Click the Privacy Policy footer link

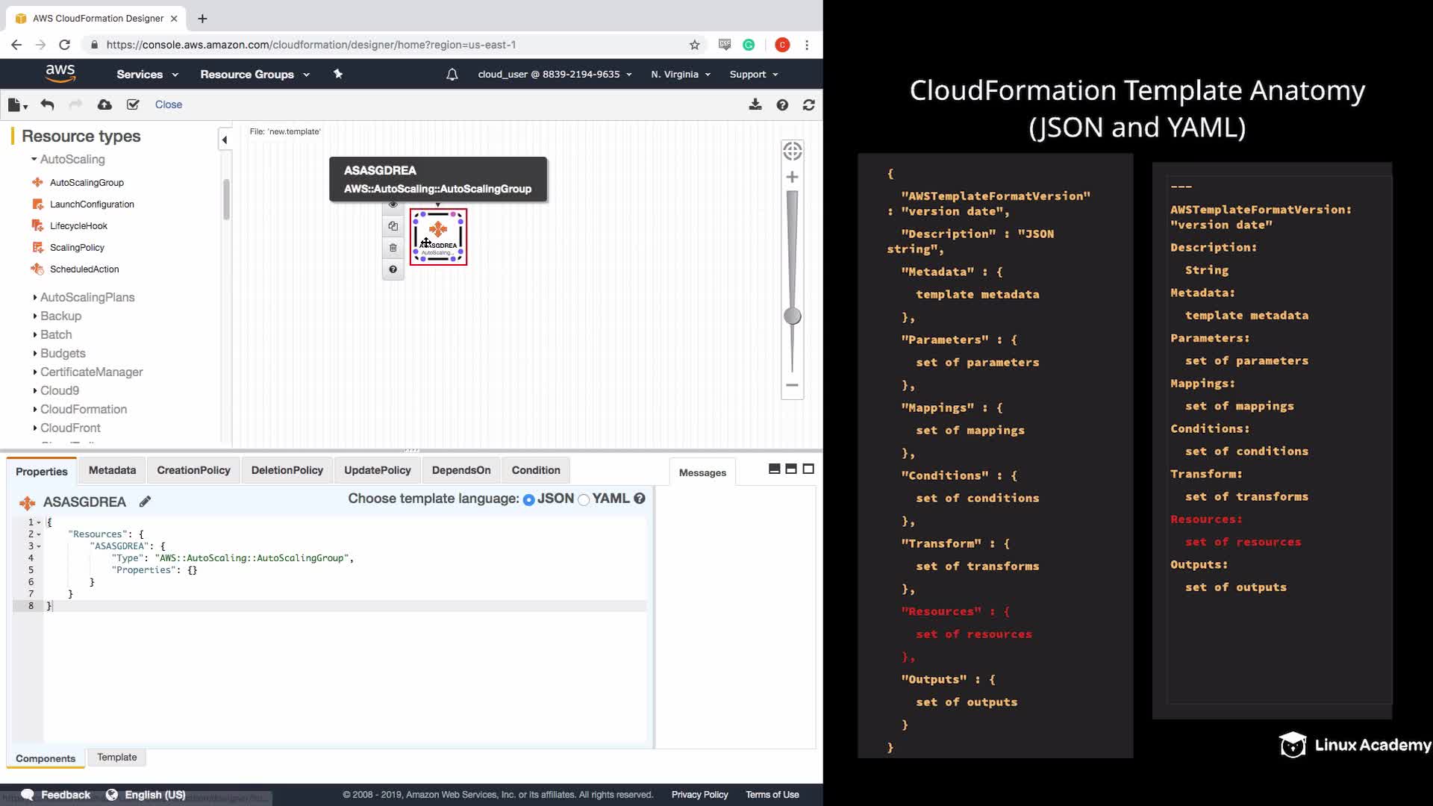click(x=699, y=794)
